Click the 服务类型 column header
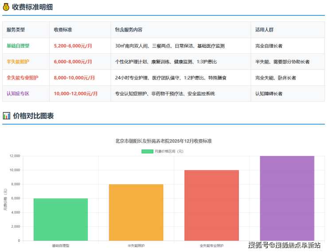Image resolution: width=328 pixels, height=252 pixels. [16, 30]
